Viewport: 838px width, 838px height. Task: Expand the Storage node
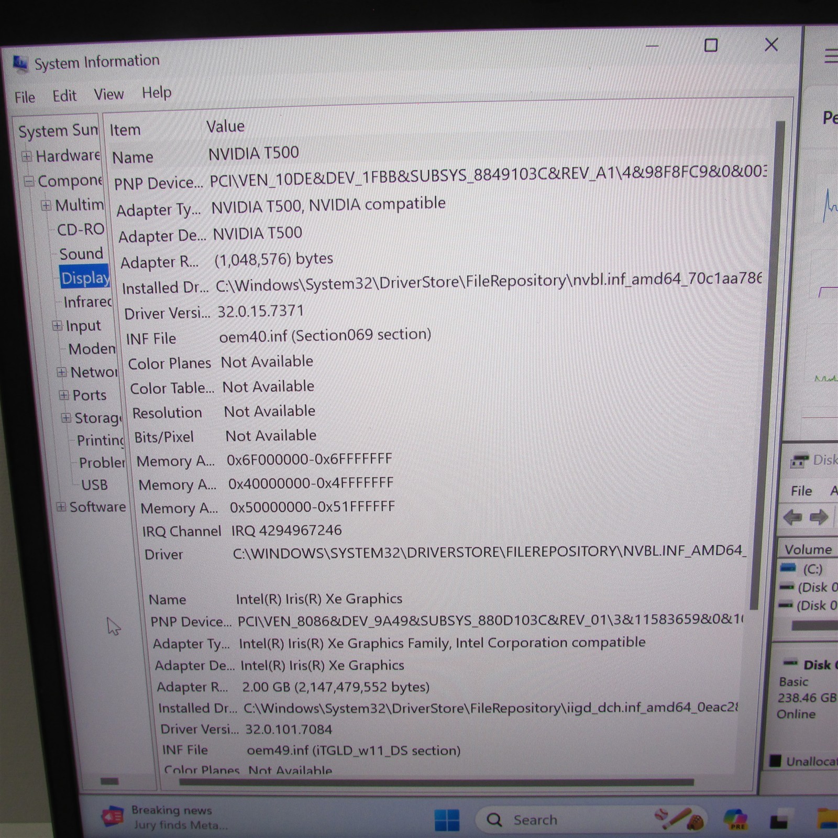[x=66, y=417]
